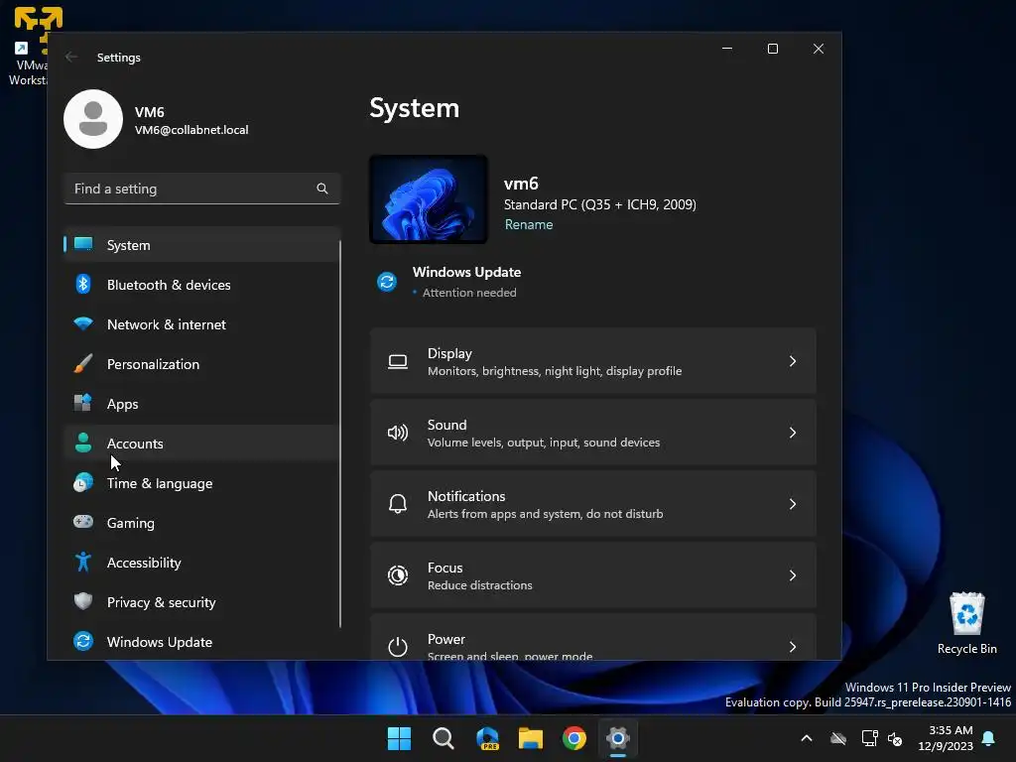Click the Bluetooth icon in sidebar

click(83, 284)
